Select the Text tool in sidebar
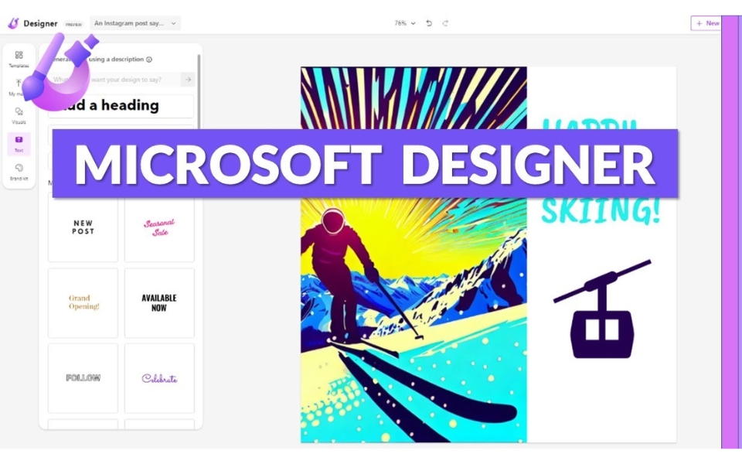This screenshot has width=742, height=464. point(18,143)
